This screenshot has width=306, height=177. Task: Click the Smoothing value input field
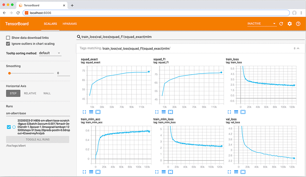(63, 73)
